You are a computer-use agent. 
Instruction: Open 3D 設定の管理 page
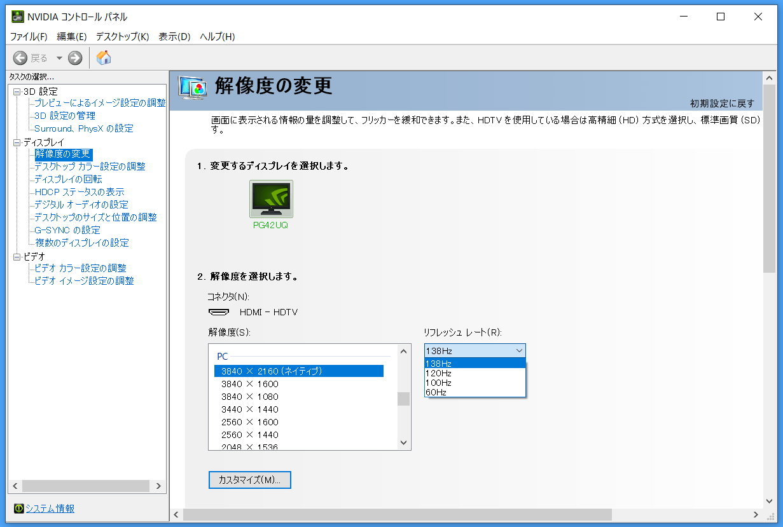coord(65,116)
